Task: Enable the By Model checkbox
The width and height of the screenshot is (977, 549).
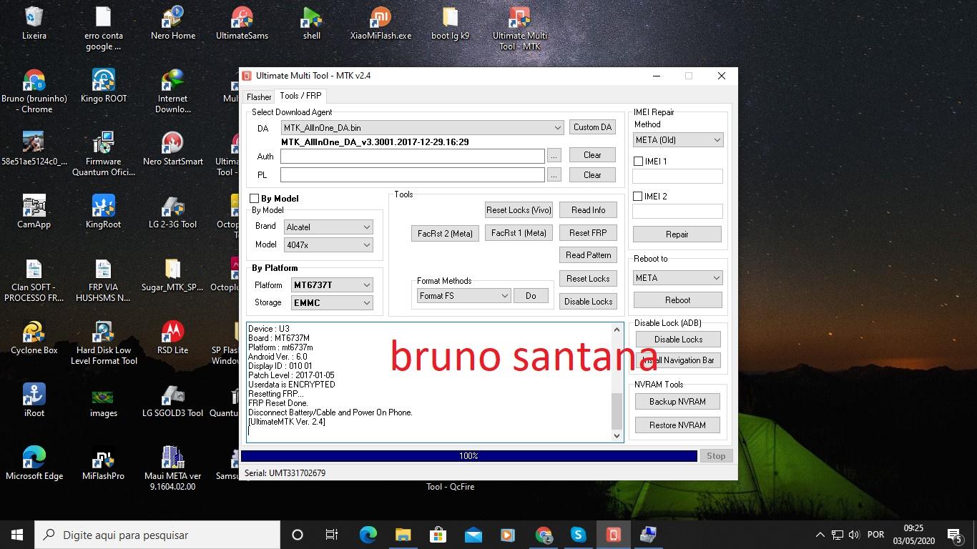Action: [x=254, y=198]
